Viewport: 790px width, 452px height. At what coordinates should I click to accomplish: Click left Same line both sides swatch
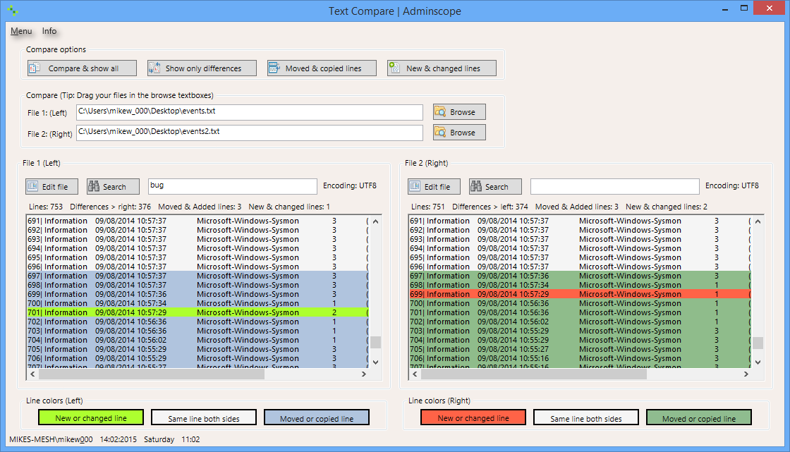tap(204, 417)
